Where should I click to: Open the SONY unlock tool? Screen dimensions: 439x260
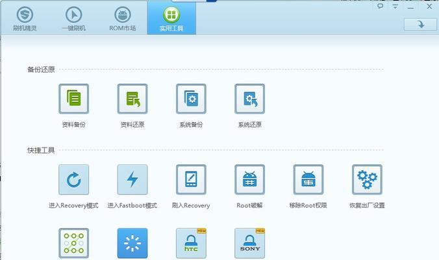(x=250, y=243)
